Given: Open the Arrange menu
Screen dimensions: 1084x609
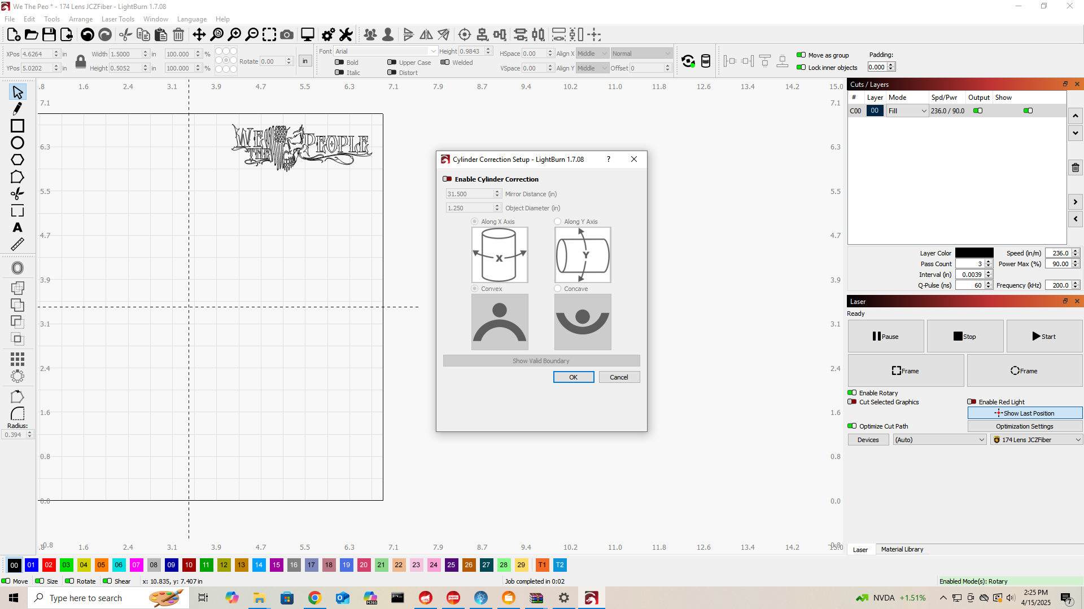Looking at the screenshot, I should pos(81,19).
